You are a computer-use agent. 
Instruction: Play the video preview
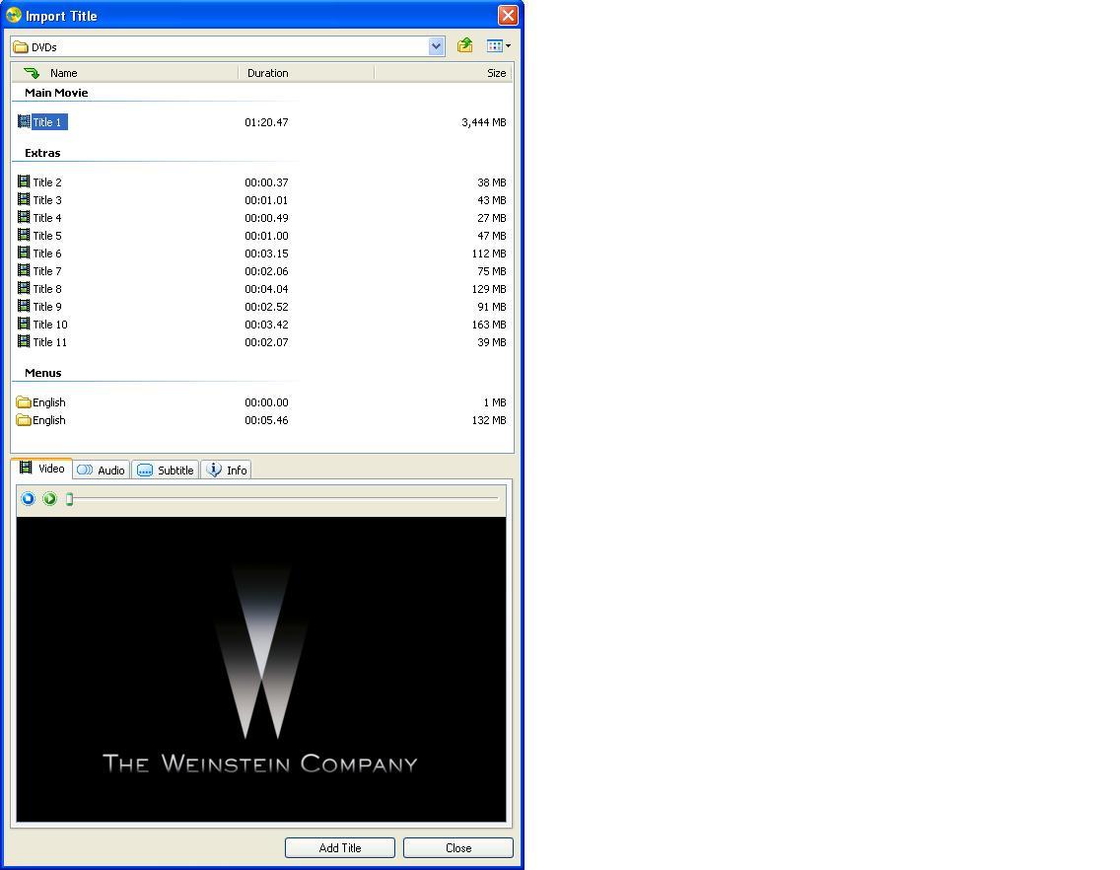click(x=49, y=498)
